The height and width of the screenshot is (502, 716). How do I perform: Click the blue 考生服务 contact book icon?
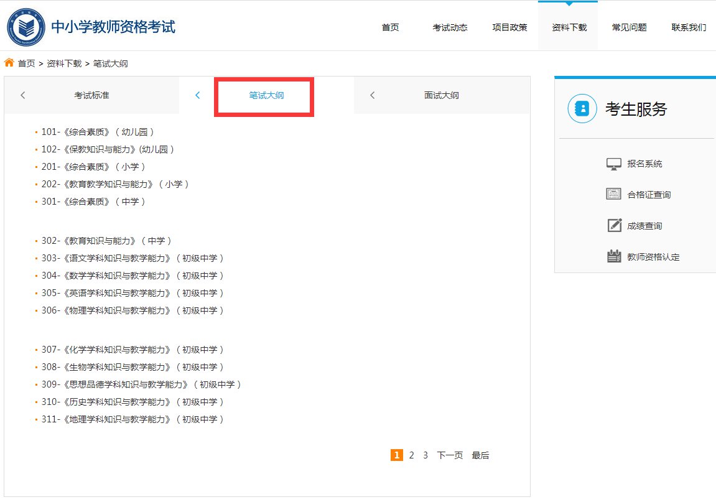(x=582, y=109)
